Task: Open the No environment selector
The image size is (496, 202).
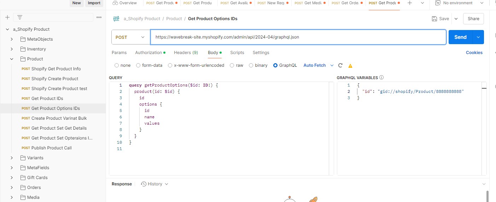Action: [459, 3]
